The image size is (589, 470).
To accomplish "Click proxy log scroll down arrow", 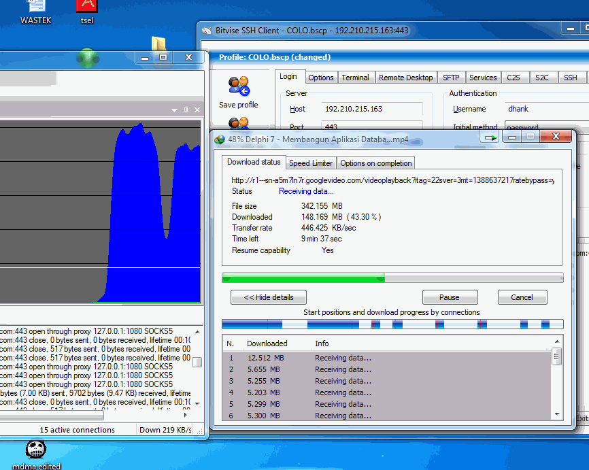I will pos(198,403).
